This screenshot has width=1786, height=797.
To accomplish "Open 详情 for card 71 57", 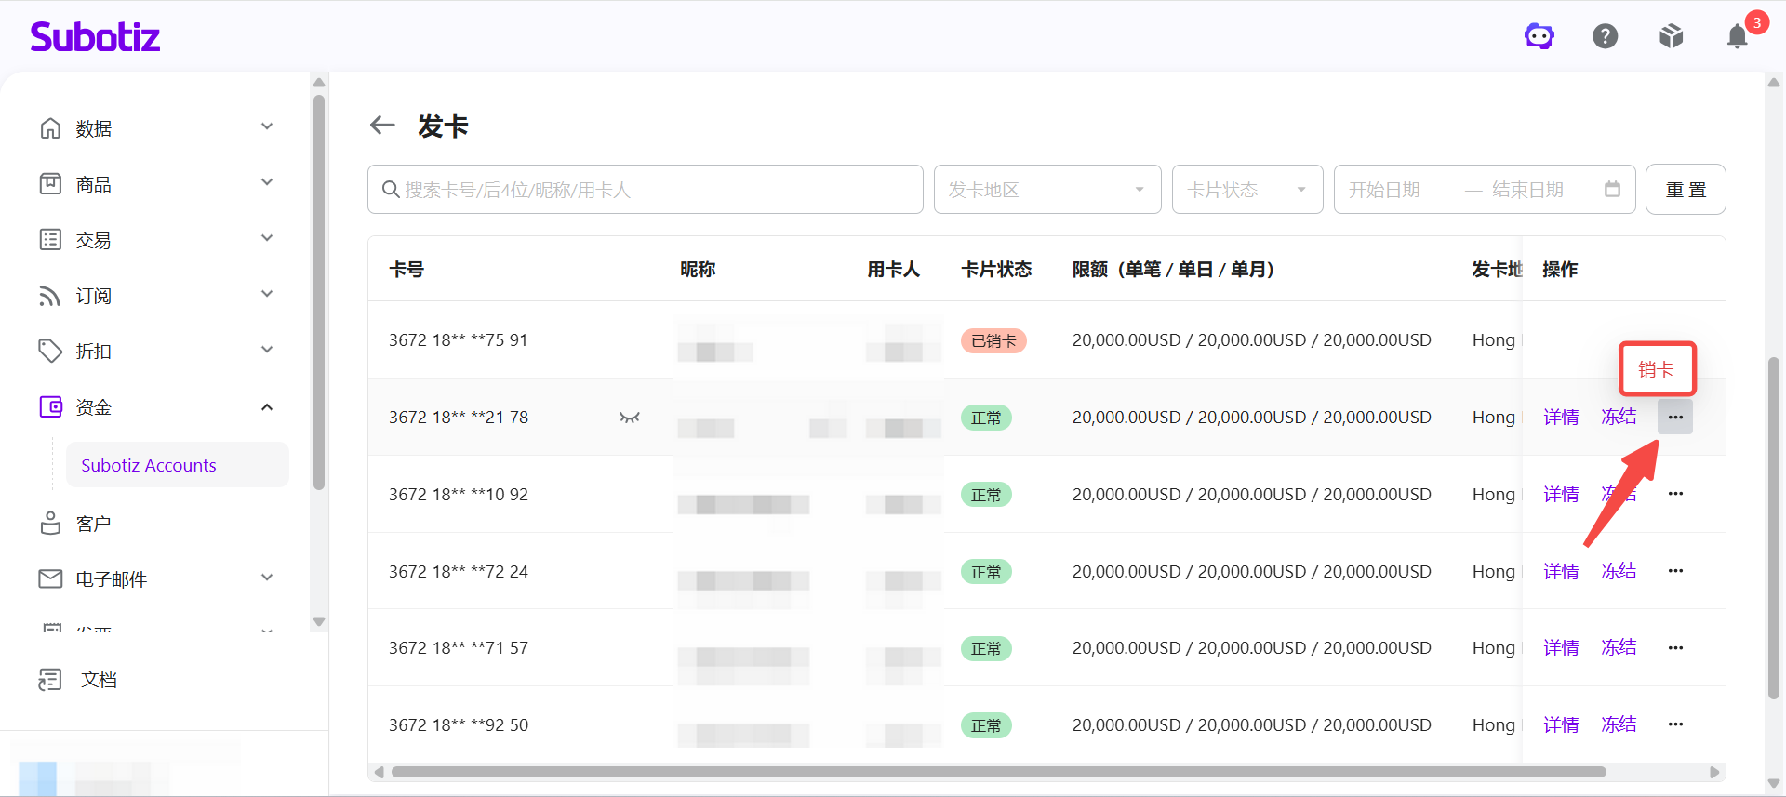I will click(x=1561, y=648).
